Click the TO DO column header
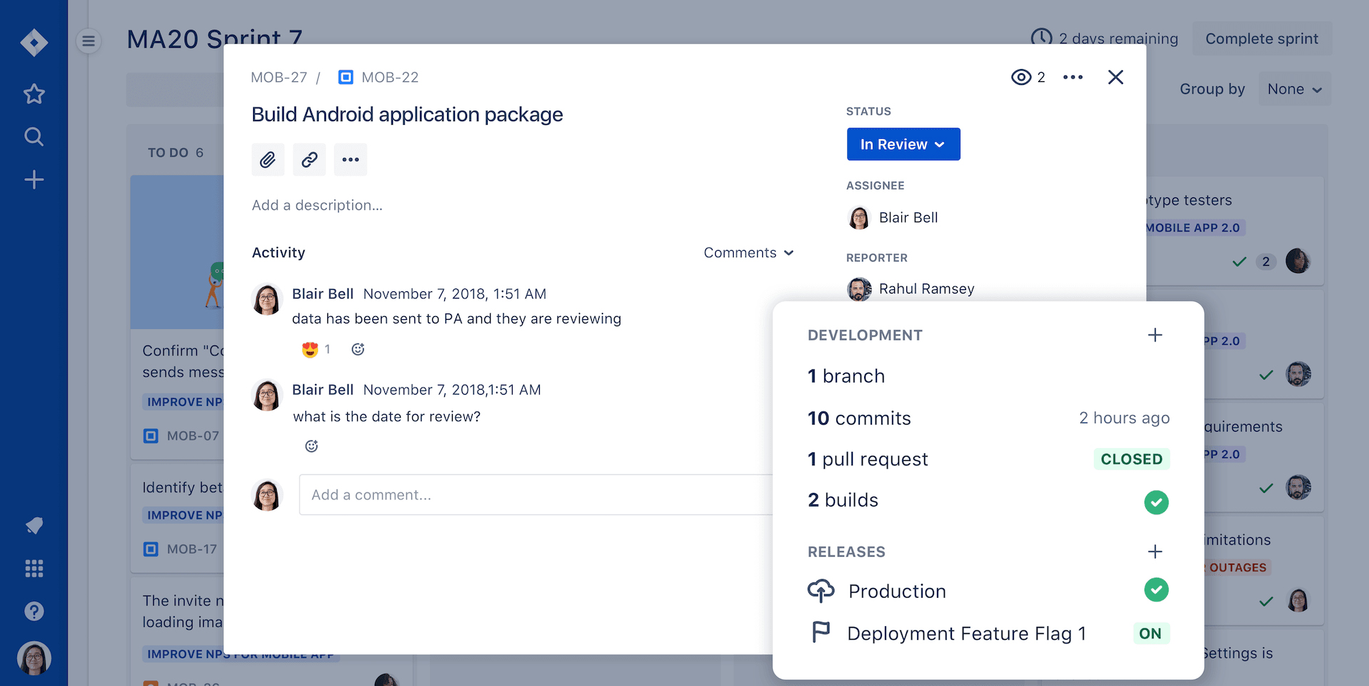This screenshot has height=686, width=1369. click(x=175, y=152)
